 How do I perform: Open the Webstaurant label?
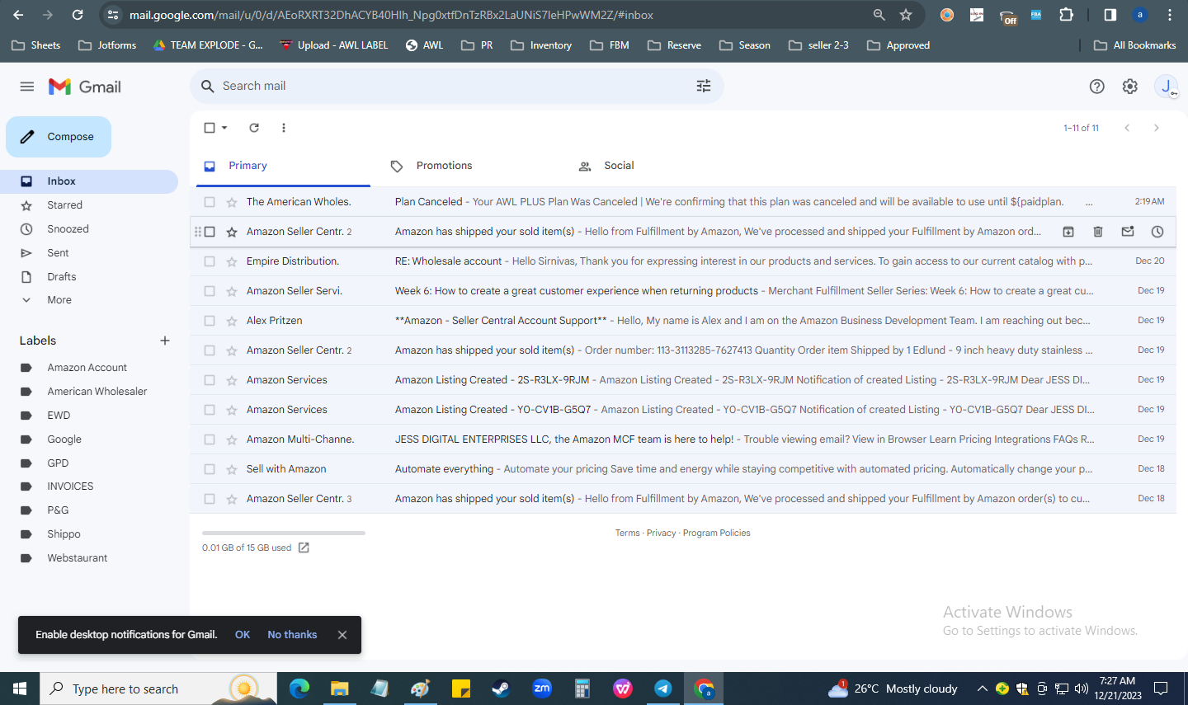click(x=78, y=558)
